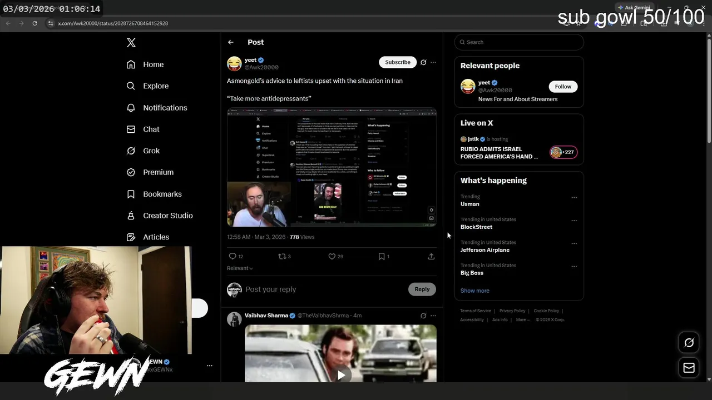Reload the page in the browser

coord(34,23)
